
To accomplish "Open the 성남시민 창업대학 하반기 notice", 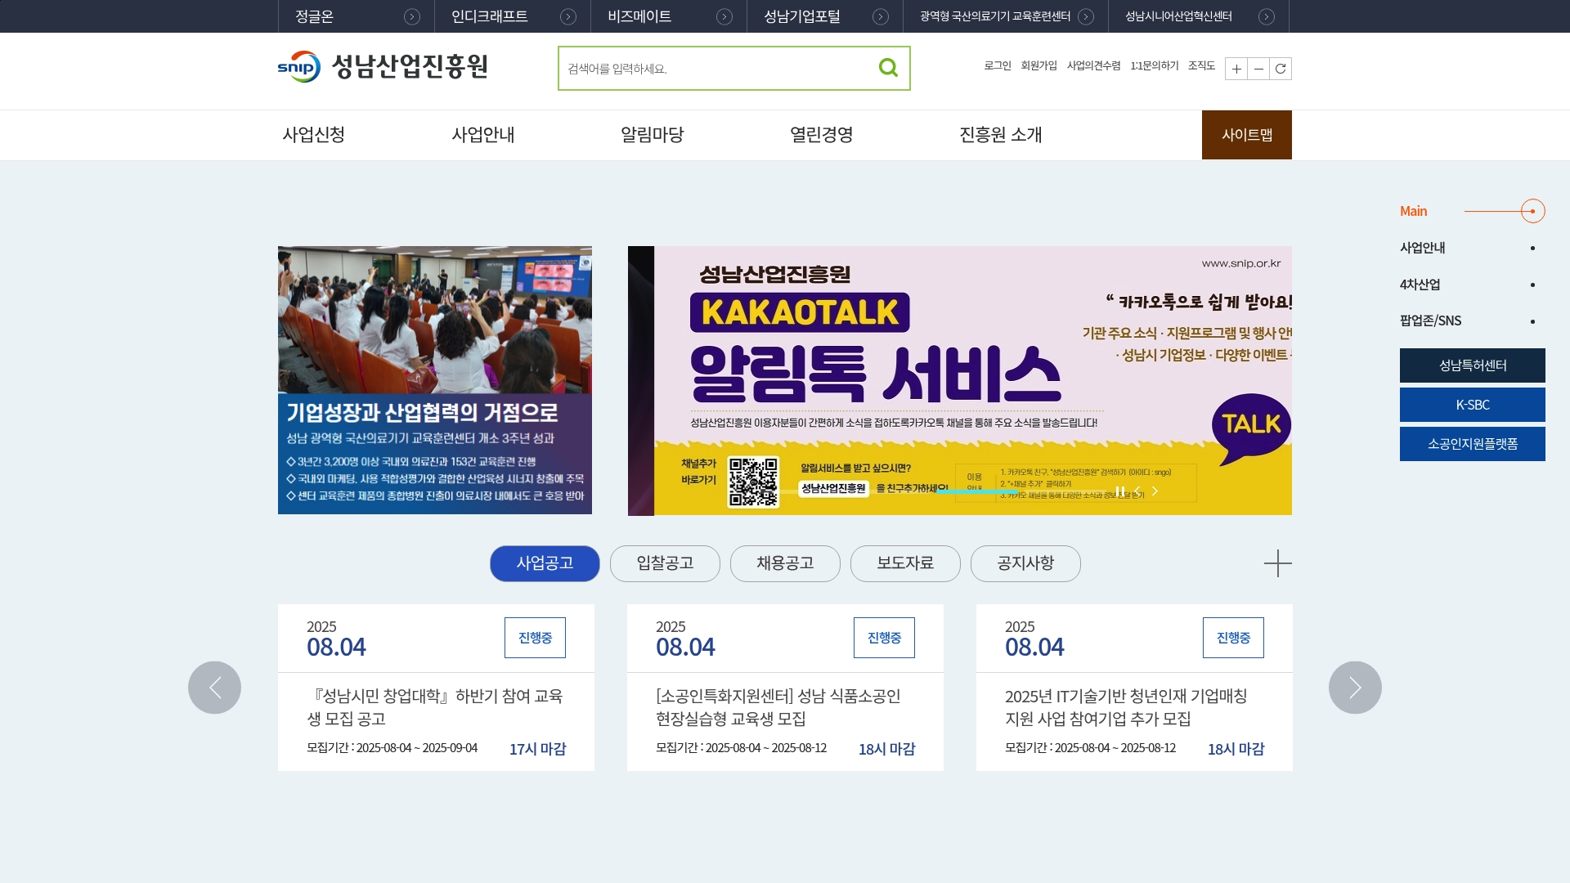I will [435, 707].
